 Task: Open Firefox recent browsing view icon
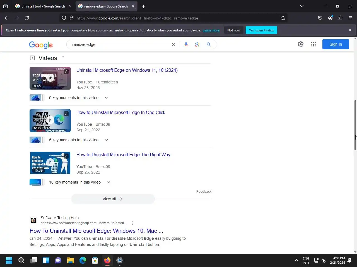[x=6, y=6]
